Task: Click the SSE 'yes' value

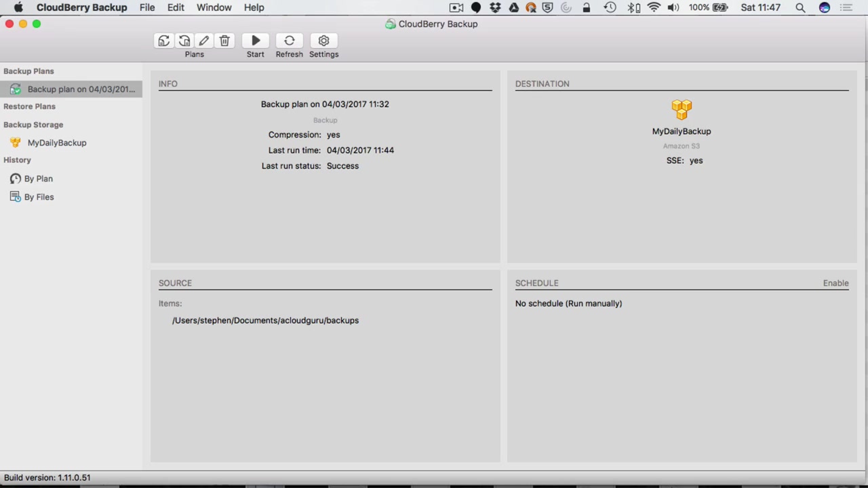Action: click(696, 161)
